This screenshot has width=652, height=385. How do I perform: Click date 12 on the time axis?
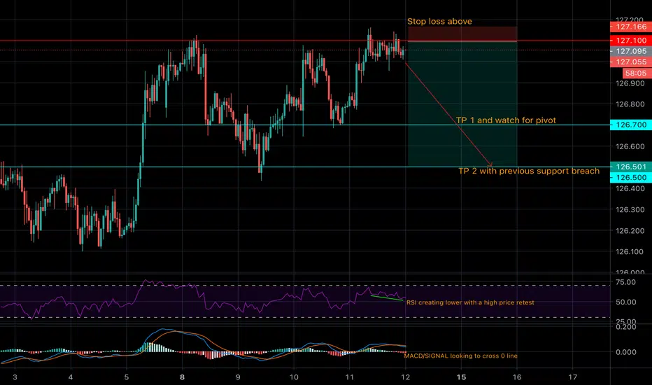coord(406,377)
